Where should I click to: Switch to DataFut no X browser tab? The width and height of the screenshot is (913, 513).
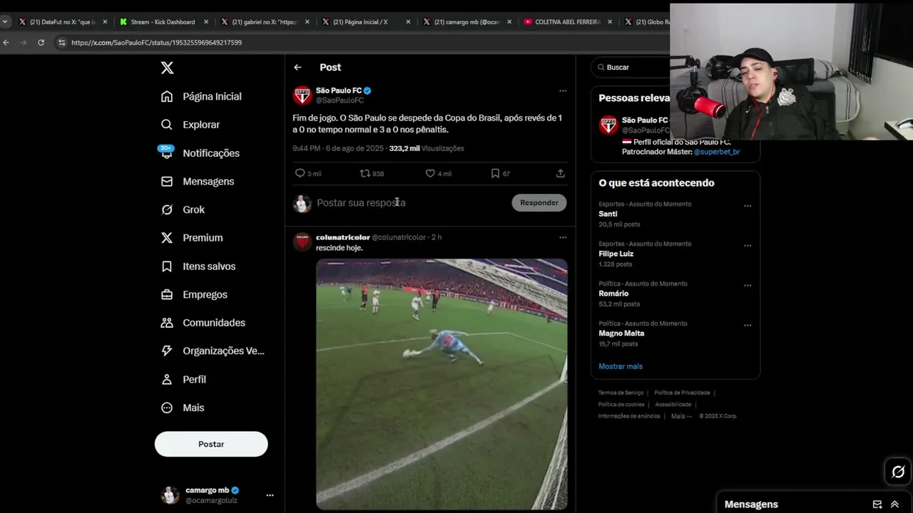pos(63,22)
